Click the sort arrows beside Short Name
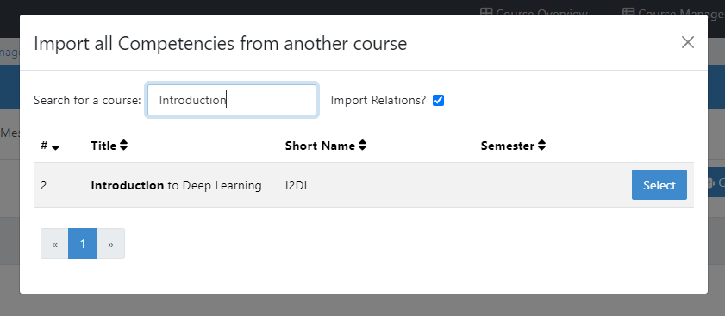725x316 pixels. 362,145
